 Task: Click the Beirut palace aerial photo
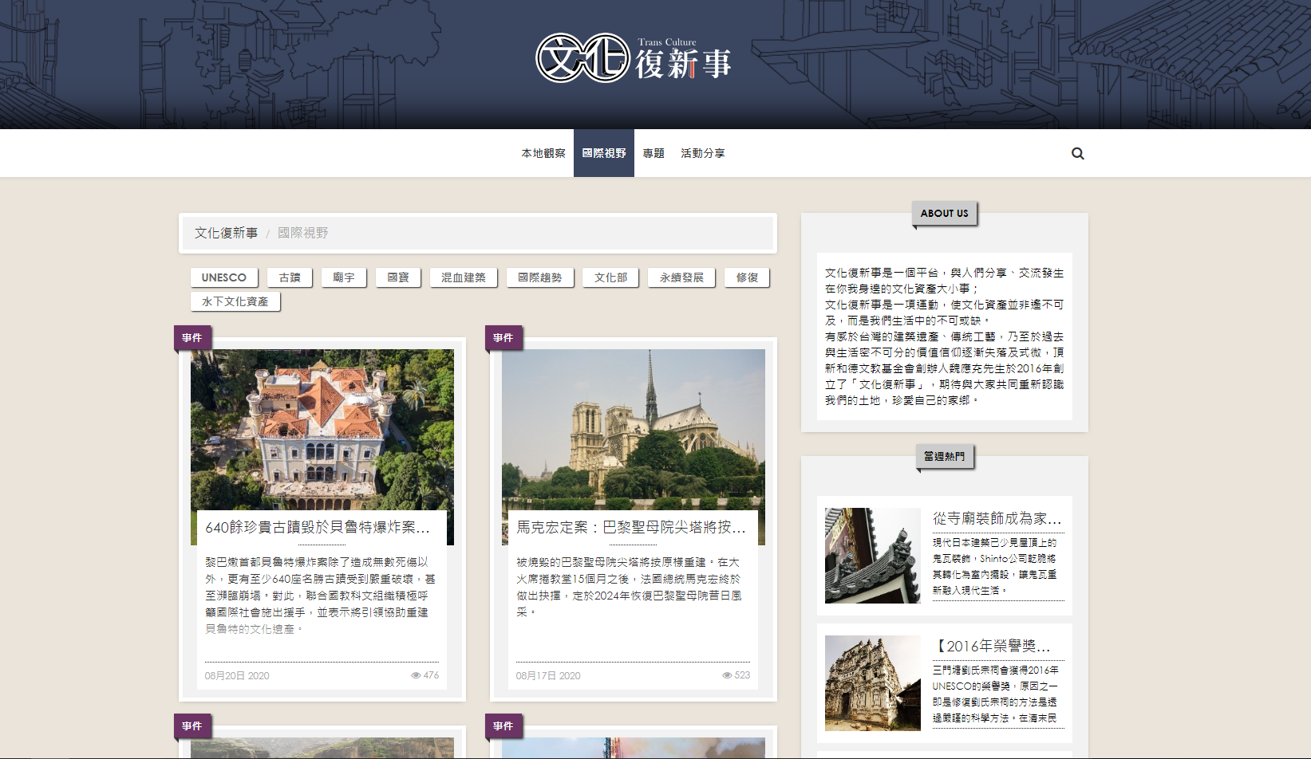[322, 429]
